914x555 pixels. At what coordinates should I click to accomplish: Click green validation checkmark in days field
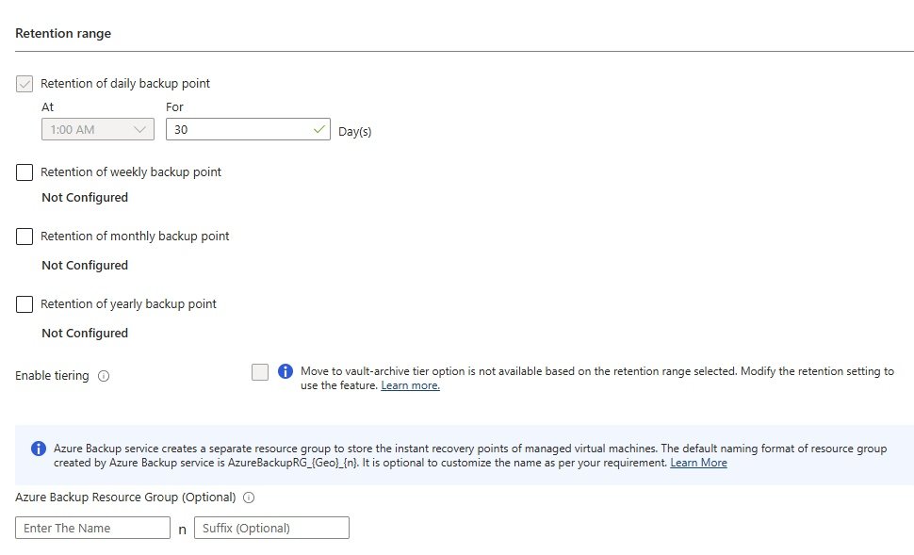(x=318, y=129)
